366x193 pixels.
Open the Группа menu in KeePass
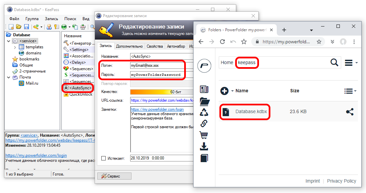(x=32, y=19)
